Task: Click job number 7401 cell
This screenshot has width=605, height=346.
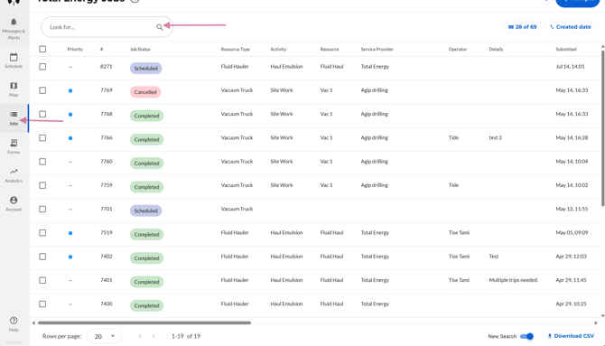Action: (107, 280)
